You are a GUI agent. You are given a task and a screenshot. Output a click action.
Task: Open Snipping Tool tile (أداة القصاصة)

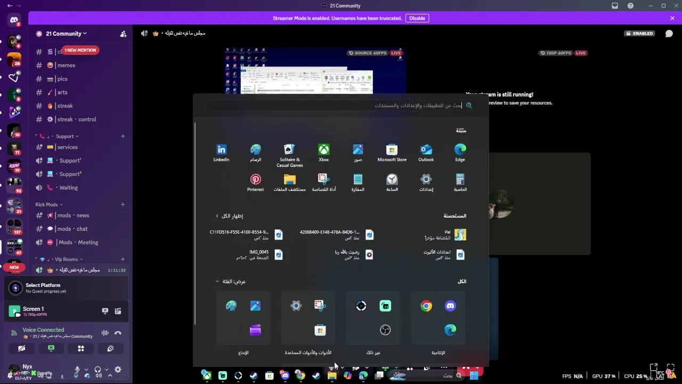(x=323, y=182)
